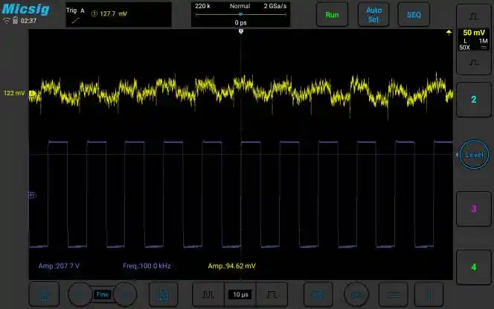The image size is (494, 309).
Task: Click the memory position bar slider
Action: point(240,14)
